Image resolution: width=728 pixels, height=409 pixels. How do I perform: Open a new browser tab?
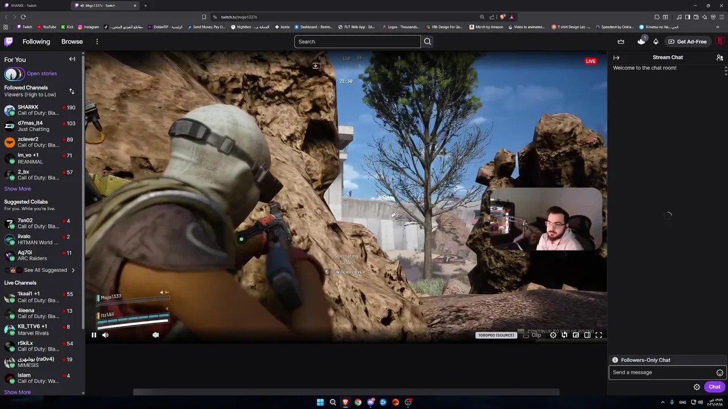[x=145, y=6]
